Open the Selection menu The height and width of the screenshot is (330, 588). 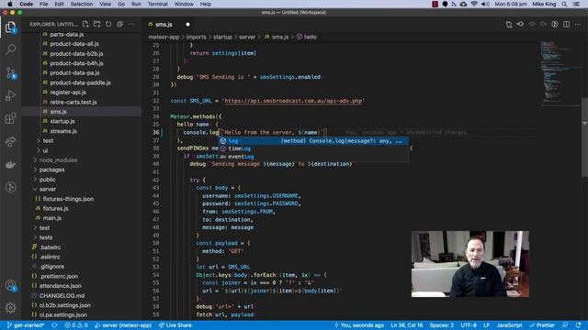coord(82,4)
